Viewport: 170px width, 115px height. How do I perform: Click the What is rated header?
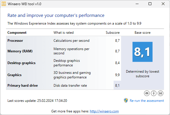pyautogui.click(x=64, y=33)
